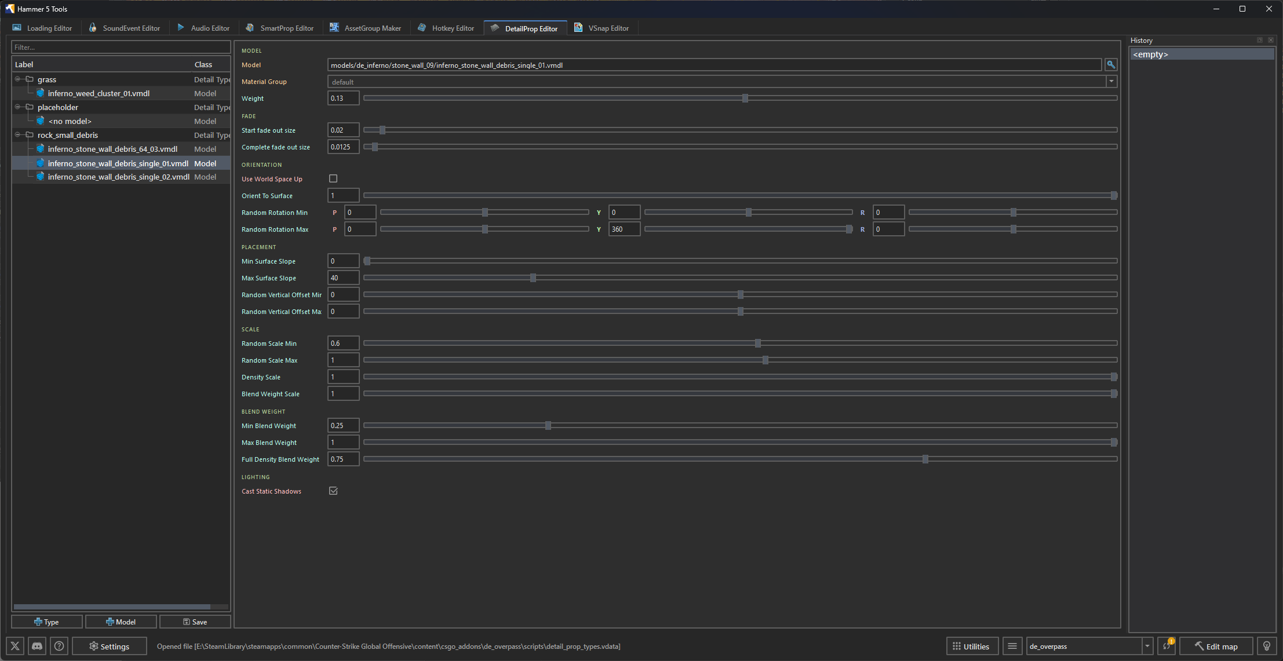This screenshot has width=1283, height=661.
Task: Close the History panel
Action: click(1271, 40)
